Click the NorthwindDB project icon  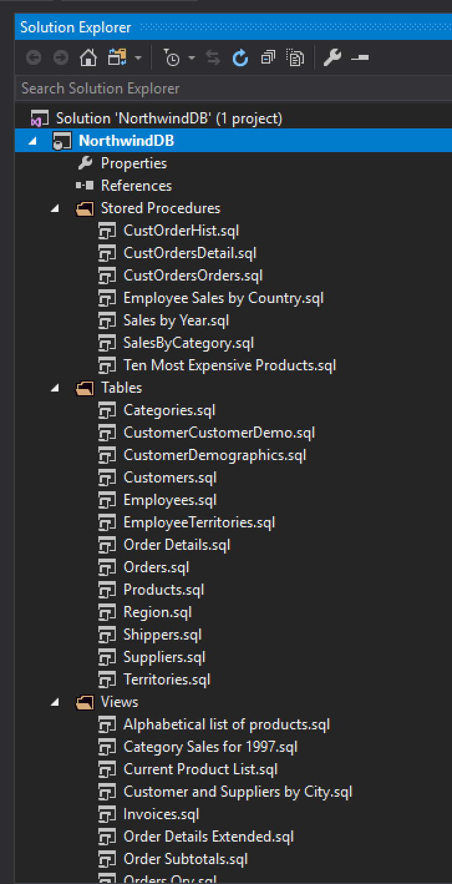point(62,141)
